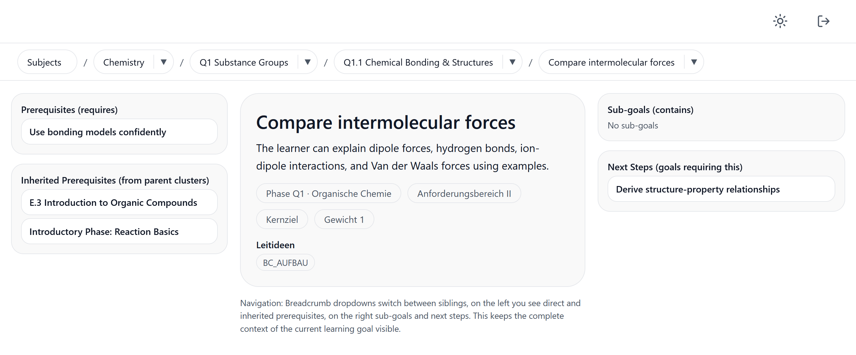Toggle the light/dark theme sun icon
This screenshot has width=856, height=355.
780,21
